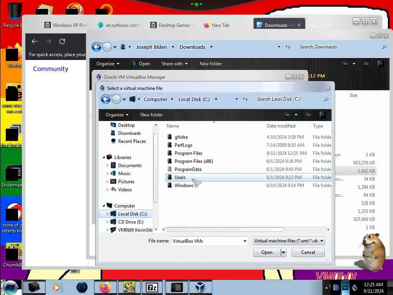Image resolution: width=393 pixels, height=295 pixels.
Task: Click the change view icon in the dialog toolbar
Action: [x=288, y=115]
